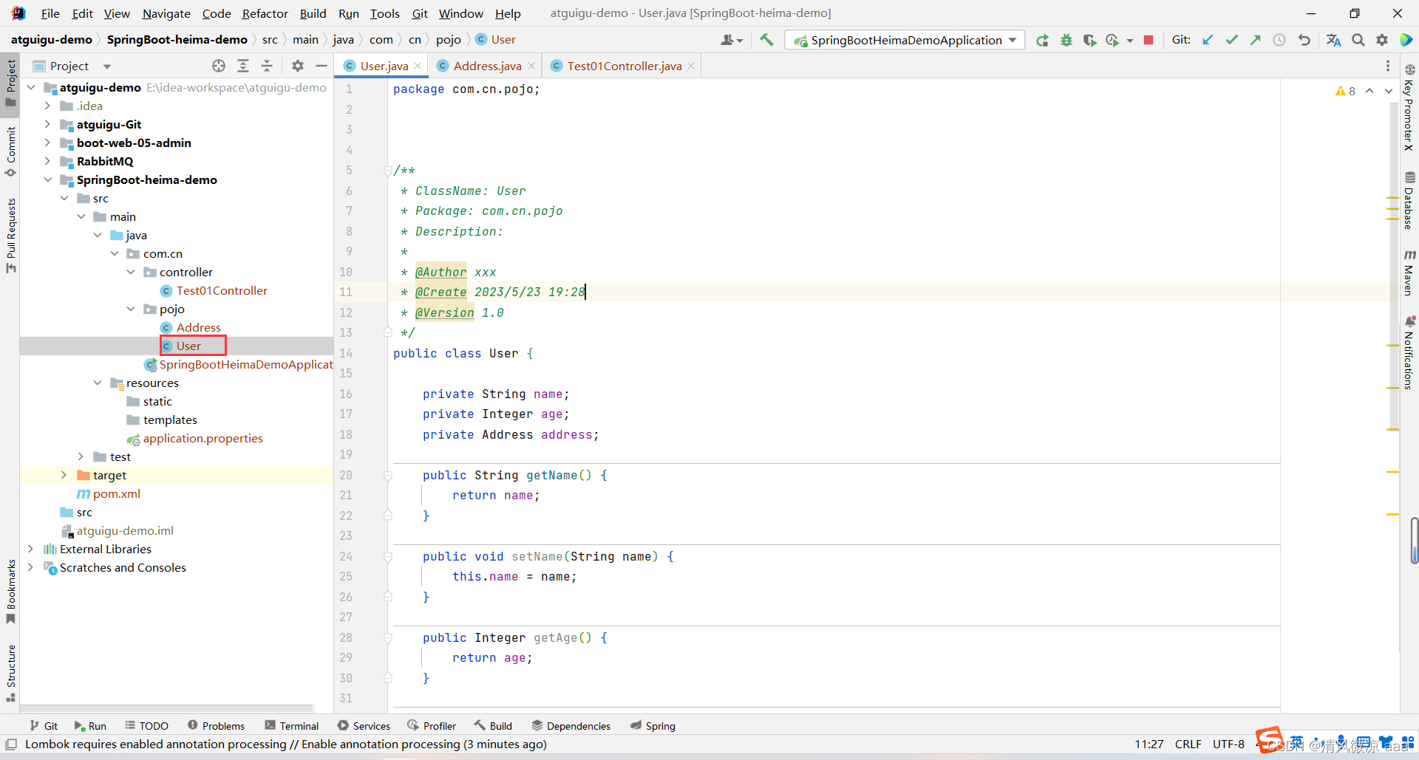Rerun SpringBootHeimaDemoApplication with the green icon
This screenshot has width=1419, height=760.
pos(1042,40)
